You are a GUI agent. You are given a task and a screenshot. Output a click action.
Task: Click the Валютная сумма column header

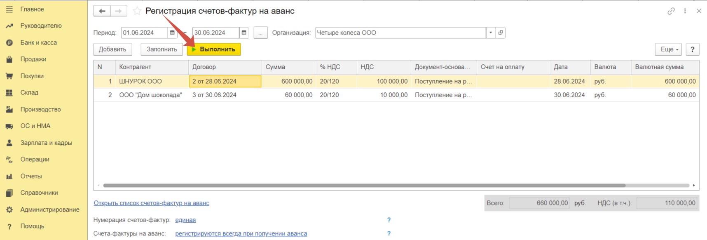(665, 67)
